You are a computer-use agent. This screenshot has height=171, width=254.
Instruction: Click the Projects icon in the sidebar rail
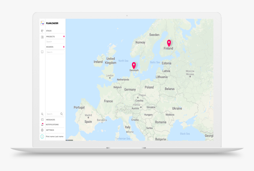point(42,37)
